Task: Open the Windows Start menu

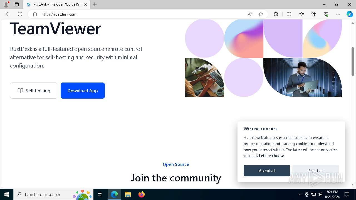Action: point(7,194)
